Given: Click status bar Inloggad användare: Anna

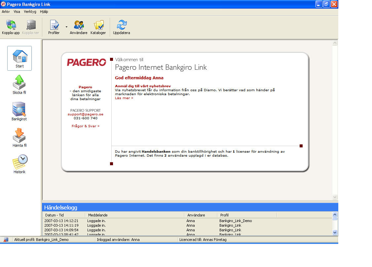Looking at the screenshot, I should coord(118,240).
